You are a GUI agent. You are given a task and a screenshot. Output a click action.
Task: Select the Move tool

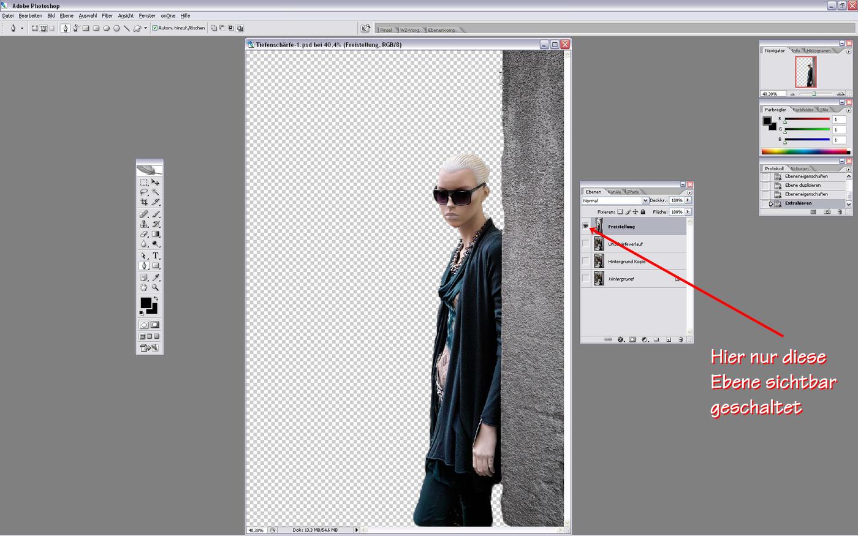tap(156, 182)
